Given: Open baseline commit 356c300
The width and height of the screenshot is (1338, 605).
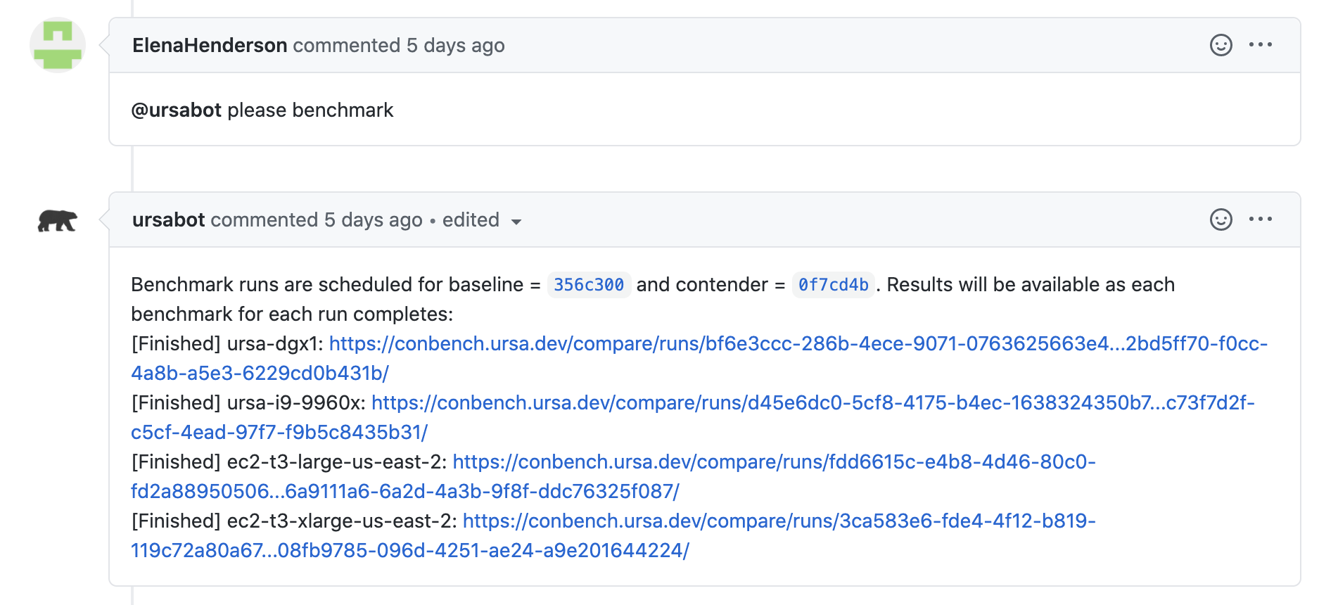Looking at the screenshot, I should (589, 285).
